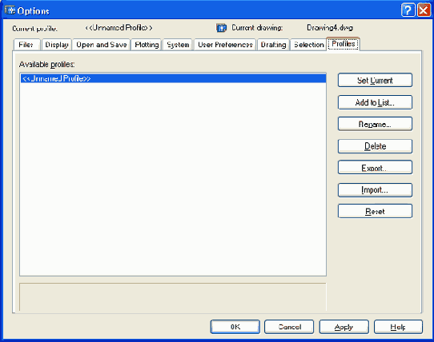
Task: Open the Files tab
Action: (x=26, y=45)
